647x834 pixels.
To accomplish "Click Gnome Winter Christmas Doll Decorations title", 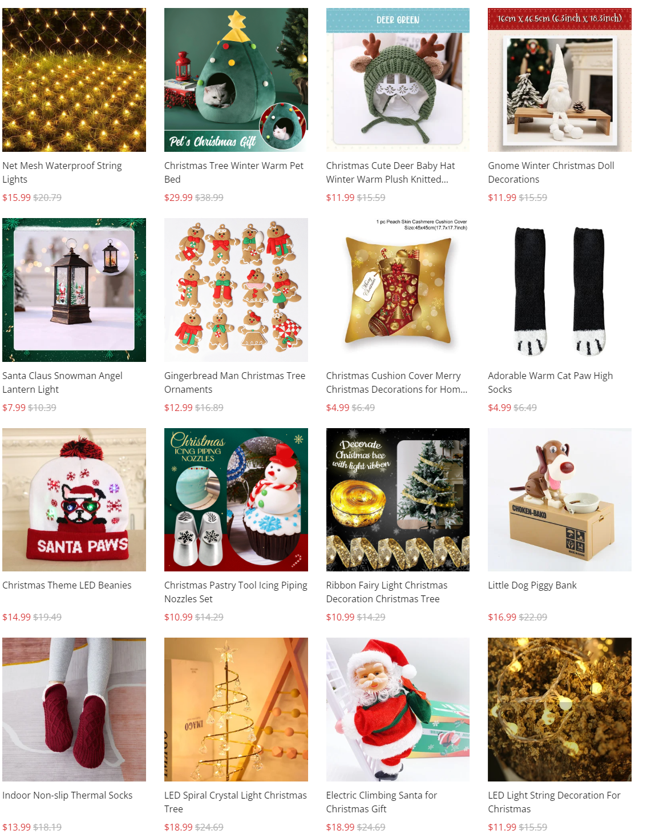I will click(x=551, y=172).
